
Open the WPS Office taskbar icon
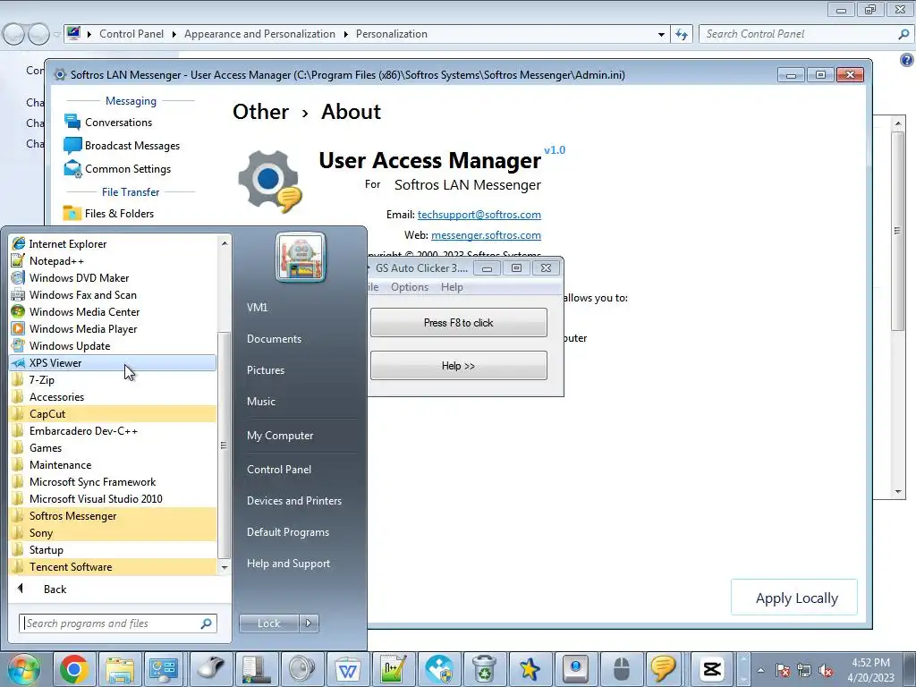pyautogui.click(x=348, y=669)
